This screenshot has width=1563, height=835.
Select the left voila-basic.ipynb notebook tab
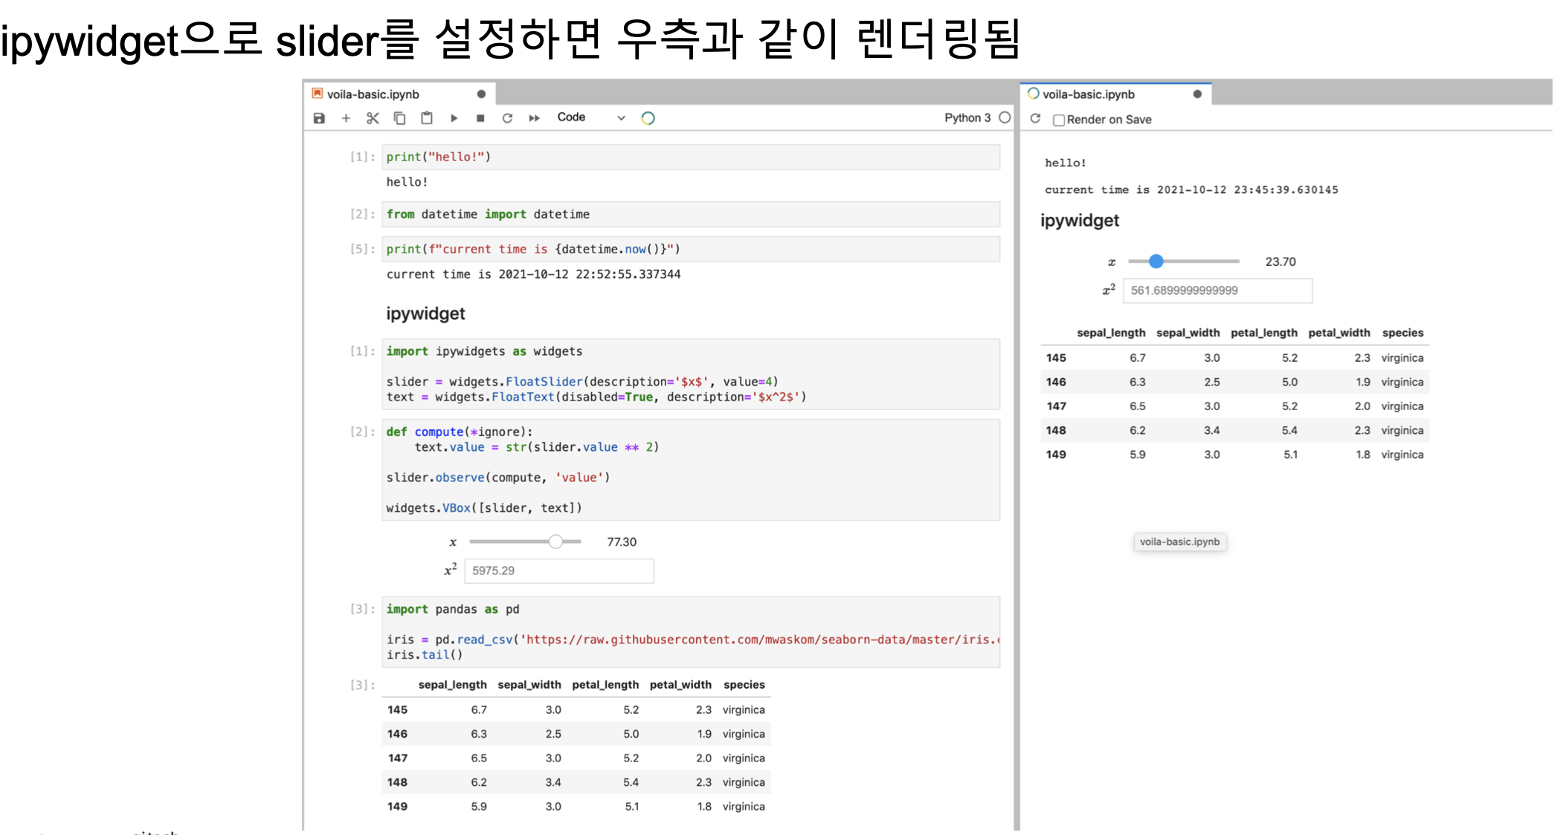tap(373, 94)
